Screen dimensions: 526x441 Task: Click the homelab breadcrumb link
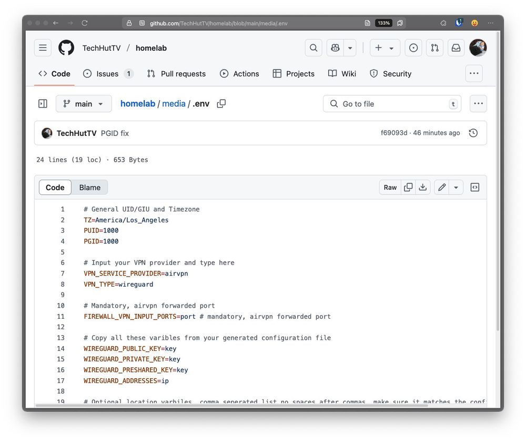pos(138,103)
